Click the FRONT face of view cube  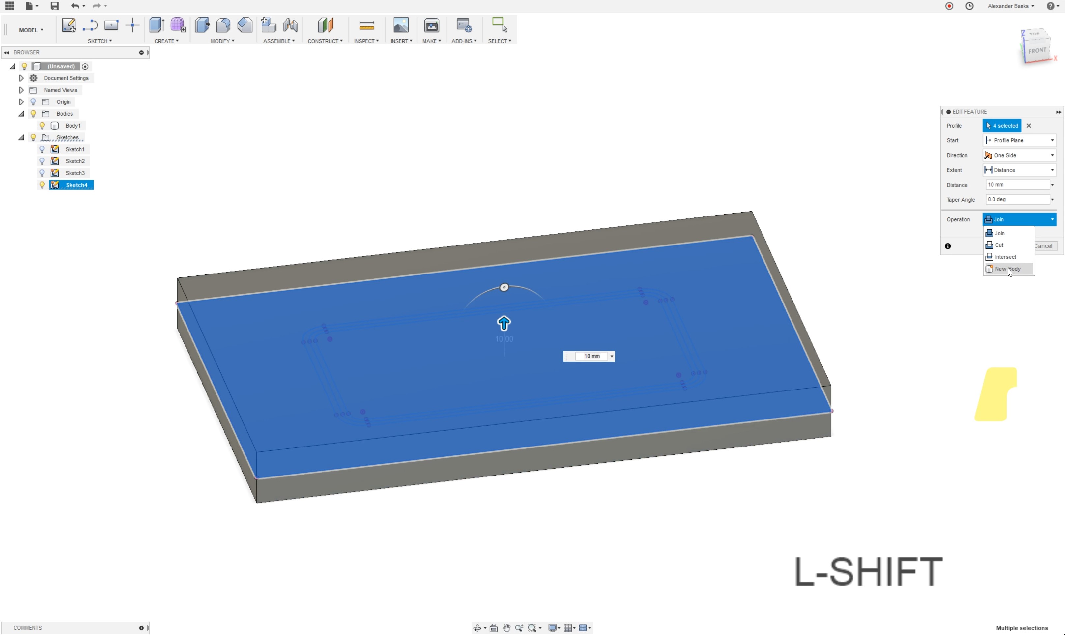point(1037,51)
